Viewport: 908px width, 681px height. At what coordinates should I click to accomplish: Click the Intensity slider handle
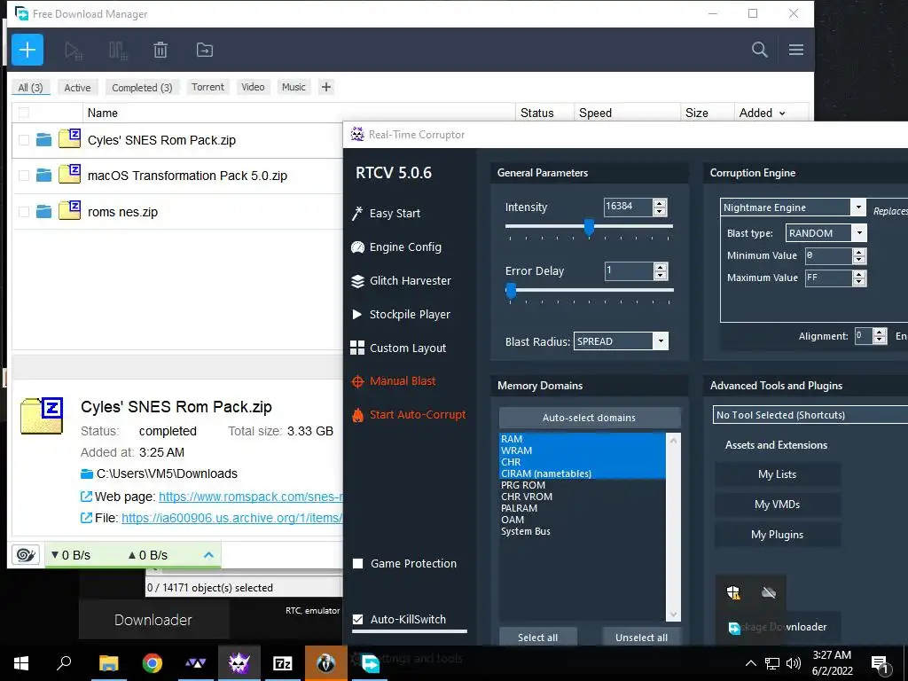(x=589, y=227)
